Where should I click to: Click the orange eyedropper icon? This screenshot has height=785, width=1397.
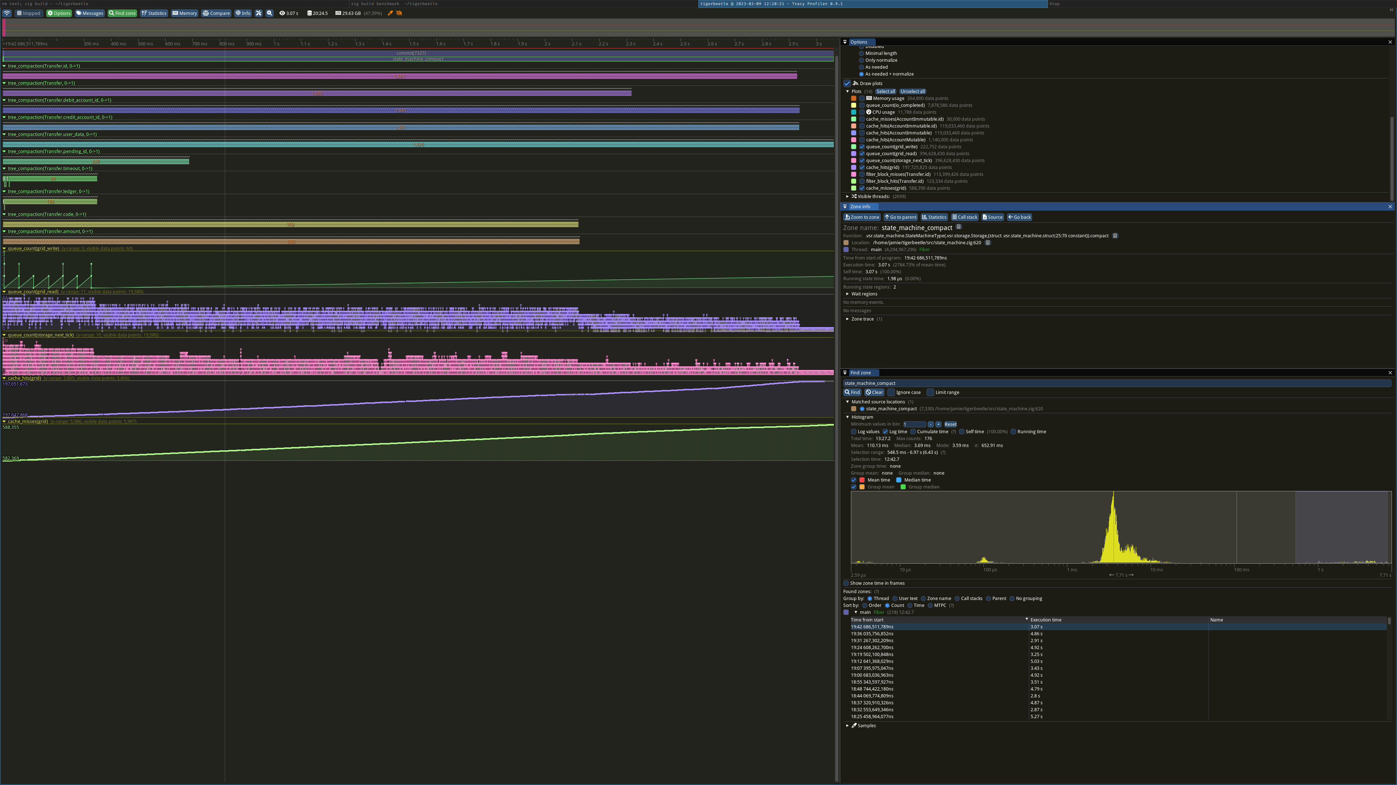pos(390,13)
